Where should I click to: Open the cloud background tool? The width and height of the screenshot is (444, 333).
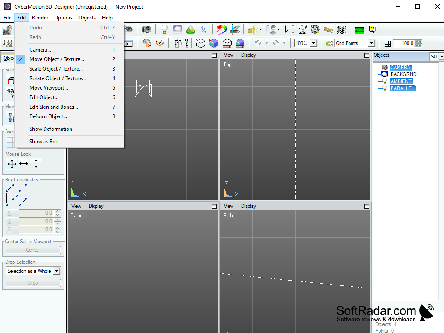pos(178,29)
